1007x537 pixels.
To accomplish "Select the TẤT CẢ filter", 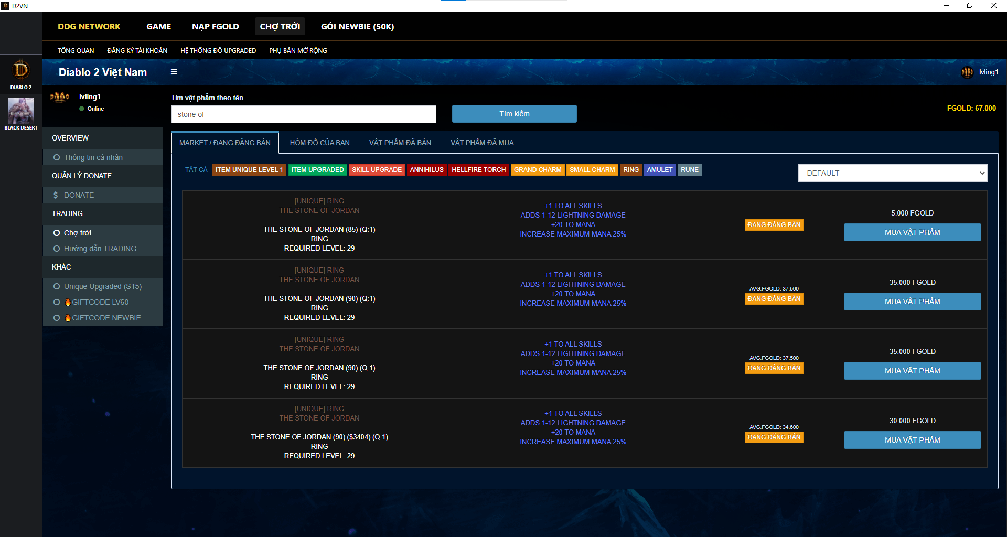I will coord(196,170).
